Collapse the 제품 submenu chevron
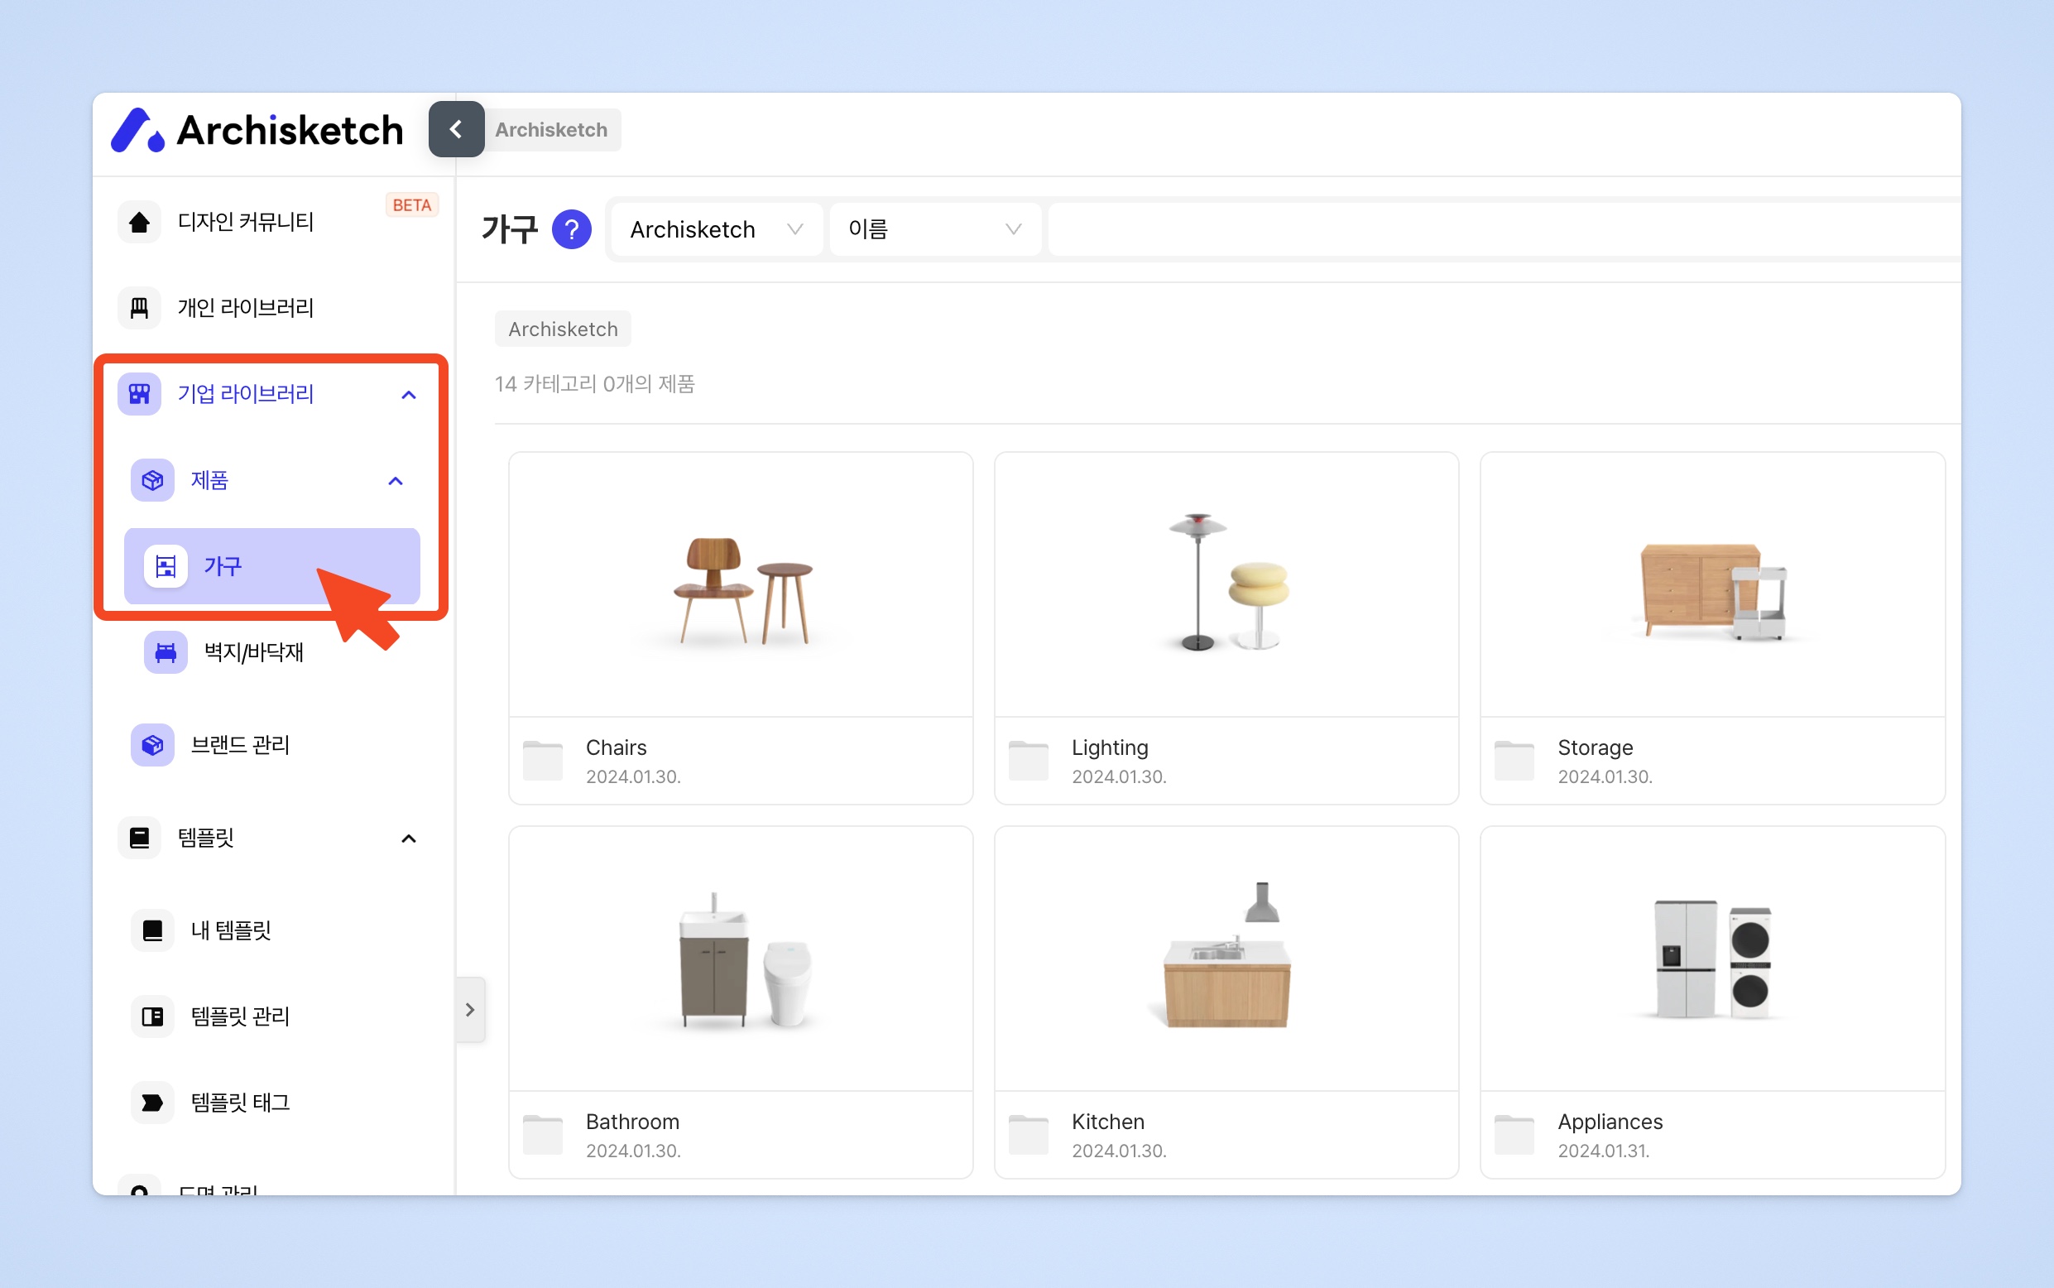The height and width of the screenshot is (1288, 2054). click(395, 481)
